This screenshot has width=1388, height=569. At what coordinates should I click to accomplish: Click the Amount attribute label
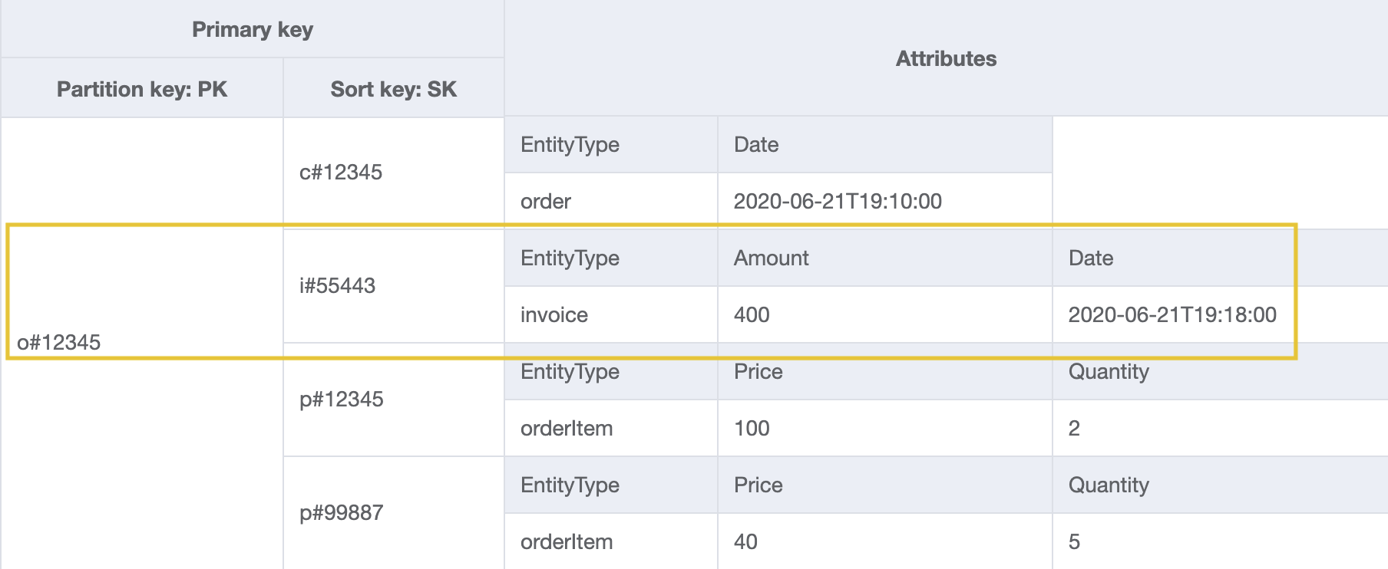click(771, 258)
